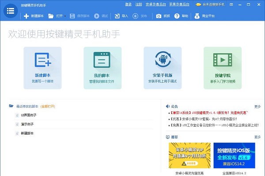Click the 新建脚本 large card
Screen dimensions: 265x176
42,68
